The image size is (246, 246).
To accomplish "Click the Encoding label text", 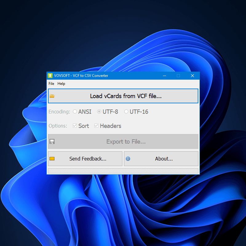I will pyautogui.click(x=59, y=112).
